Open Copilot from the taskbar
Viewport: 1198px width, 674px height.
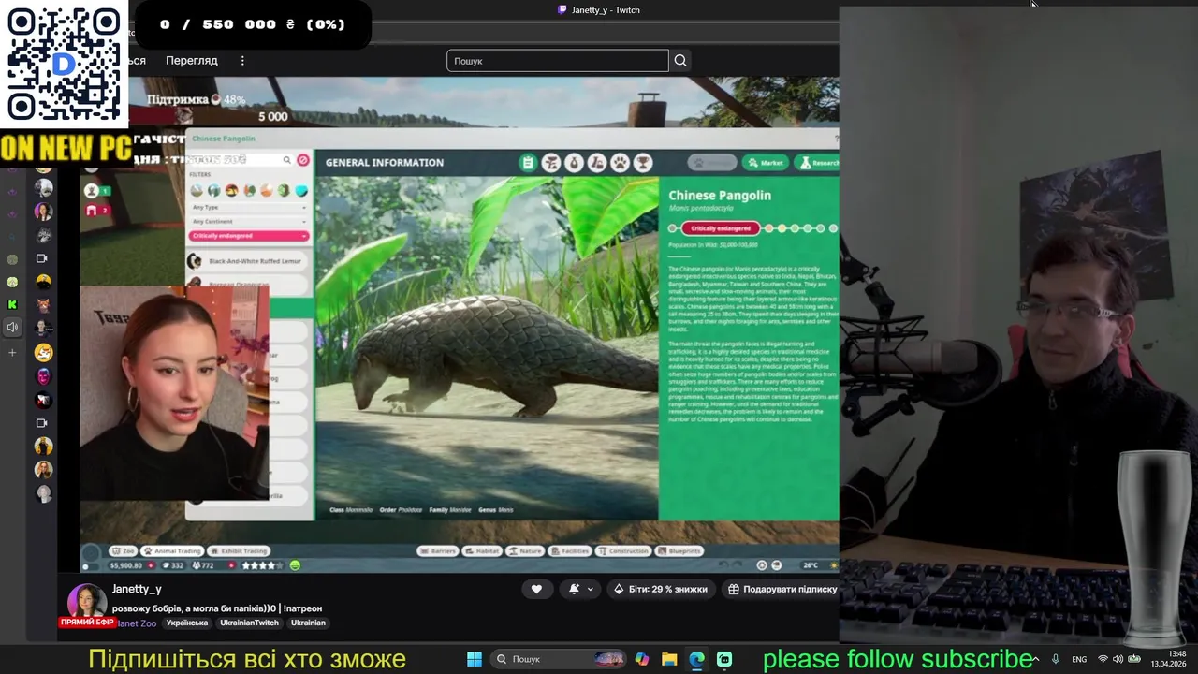[641, 659]
